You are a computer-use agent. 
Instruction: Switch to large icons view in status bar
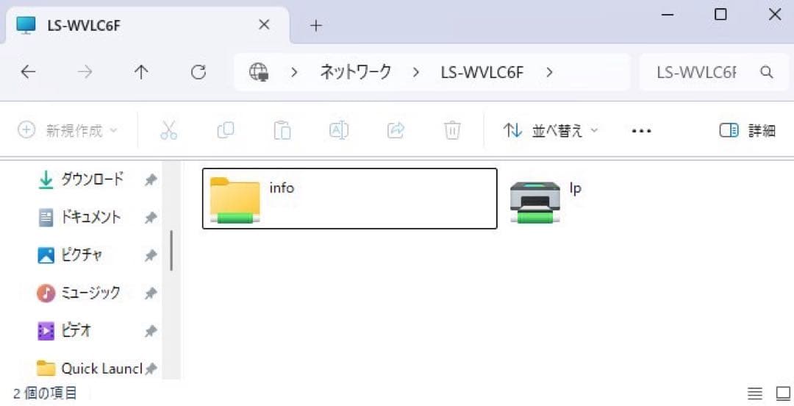click(x=784, y=393)
